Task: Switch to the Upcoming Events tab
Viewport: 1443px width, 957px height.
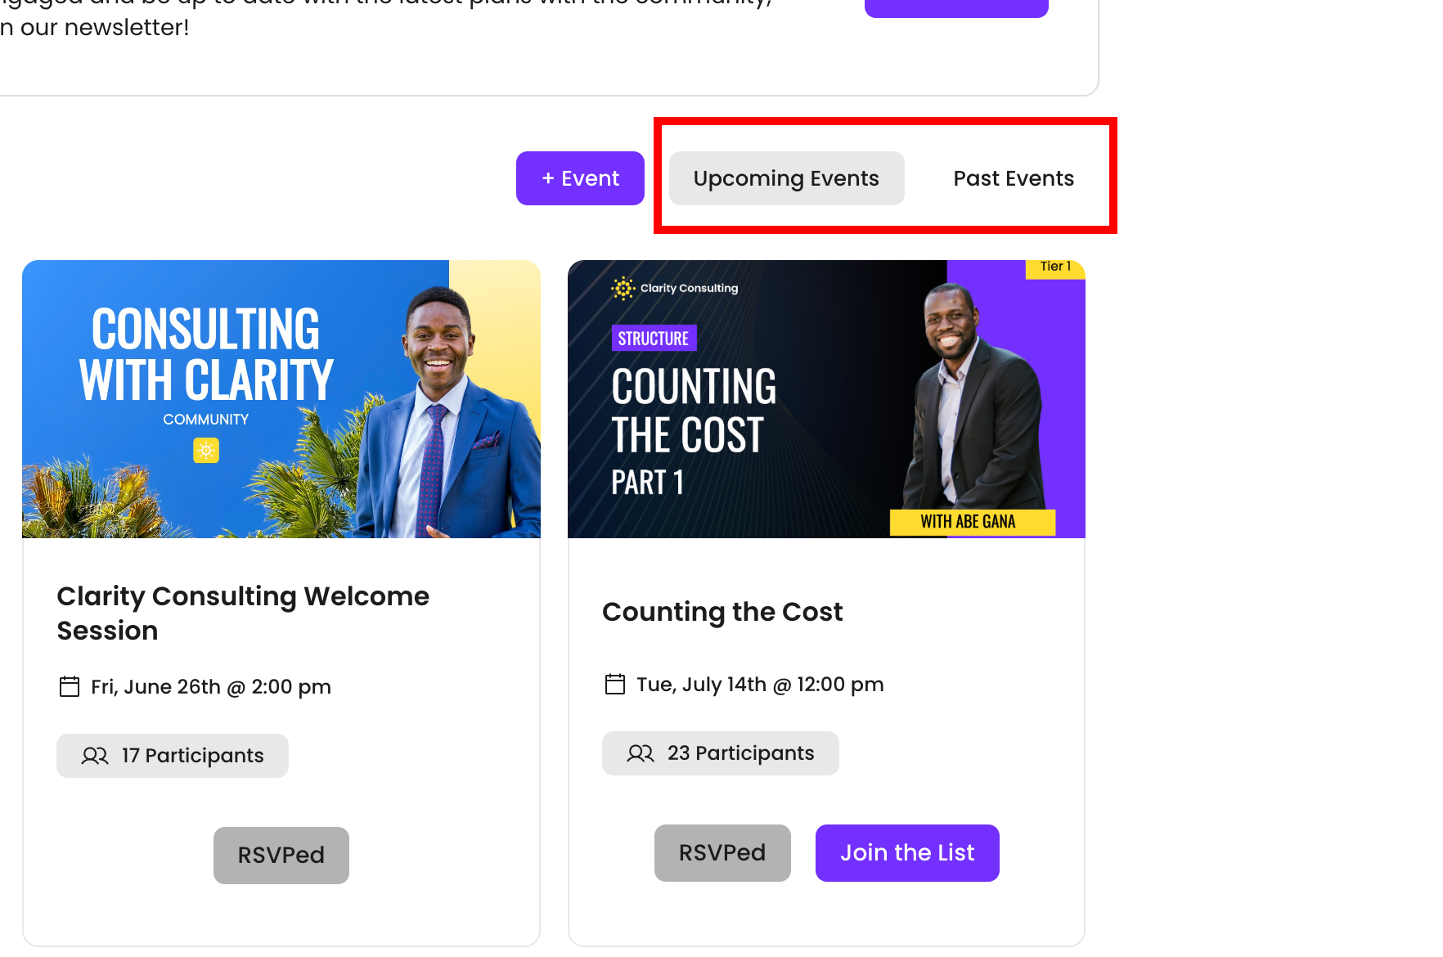Action: (x=786, y=178)
